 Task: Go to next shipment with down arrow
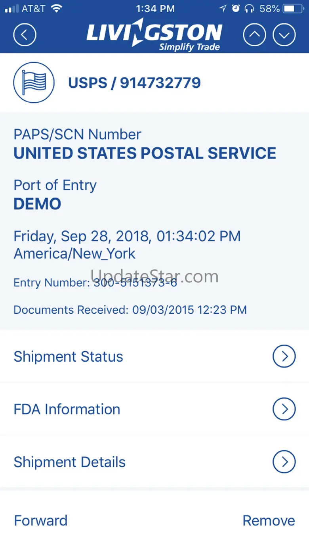click(x=284, y=35)
